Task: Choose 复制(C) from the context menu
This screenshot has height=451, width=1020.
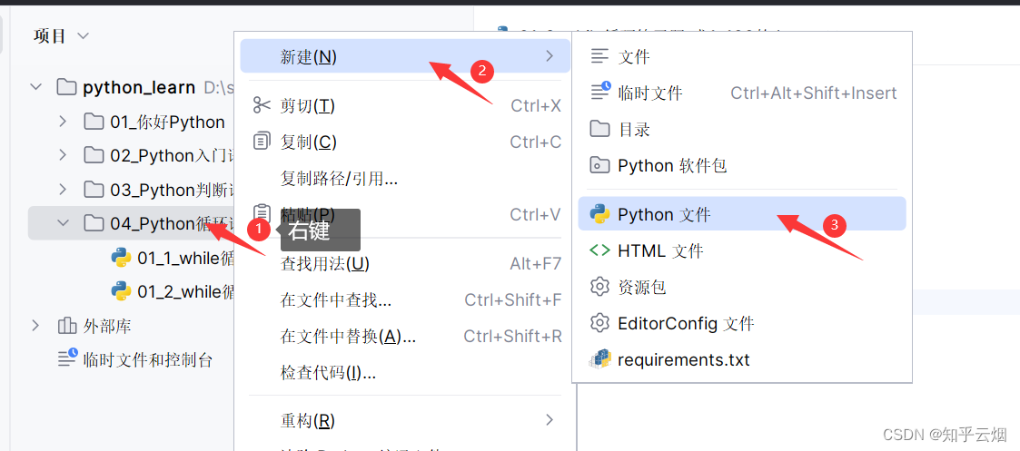Action: [x=405, y=142]
